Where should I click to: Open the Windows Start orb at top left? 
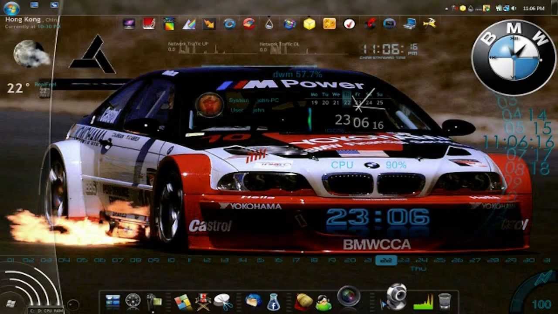pos(11,8)
